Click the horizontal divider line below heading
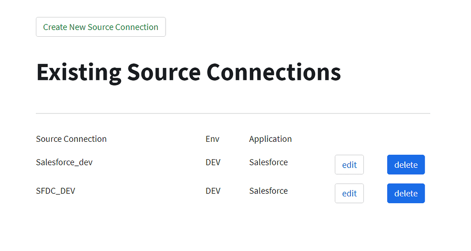 233,113
